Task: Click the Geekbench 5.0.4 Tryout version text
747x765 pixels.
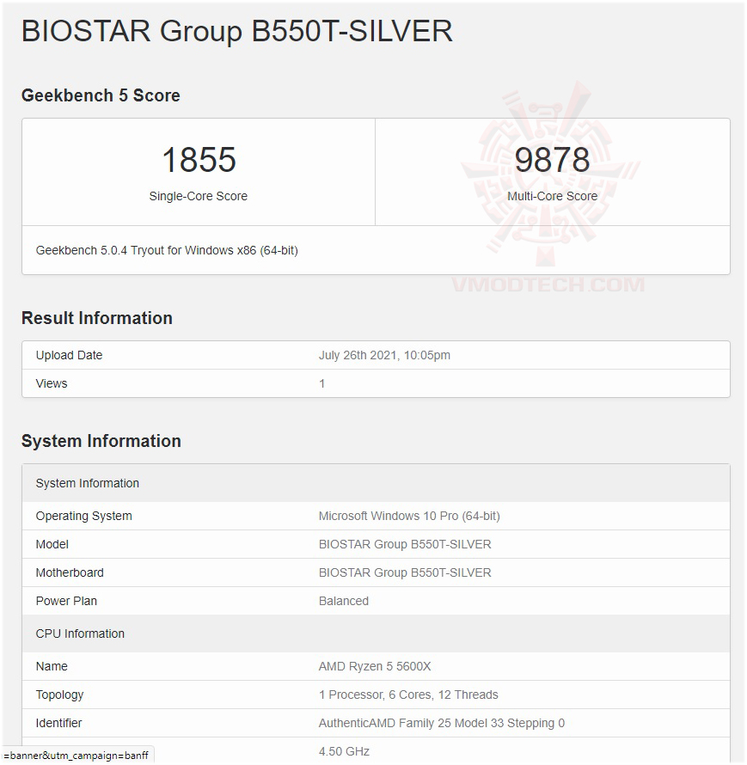Action: (167, 250)
